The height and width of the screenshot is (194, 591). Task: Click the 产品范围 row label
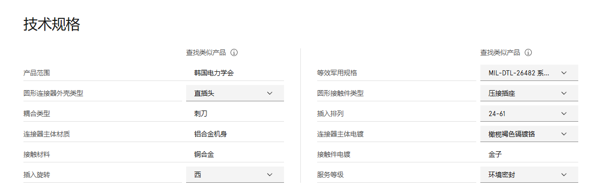[37, 73]
